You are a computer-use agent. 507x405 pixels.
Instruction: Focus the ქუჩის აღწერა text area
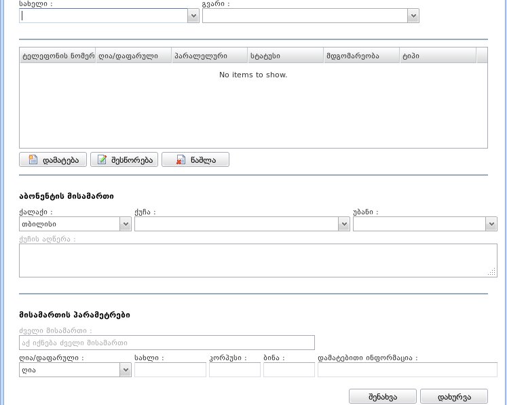pyautogui.click(x=257, y=261)
